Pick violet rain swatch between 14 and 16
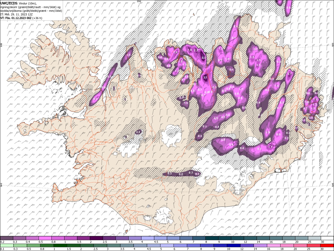Image resolution: width=334 pixels, height=251 pixels. pos(260,246)
